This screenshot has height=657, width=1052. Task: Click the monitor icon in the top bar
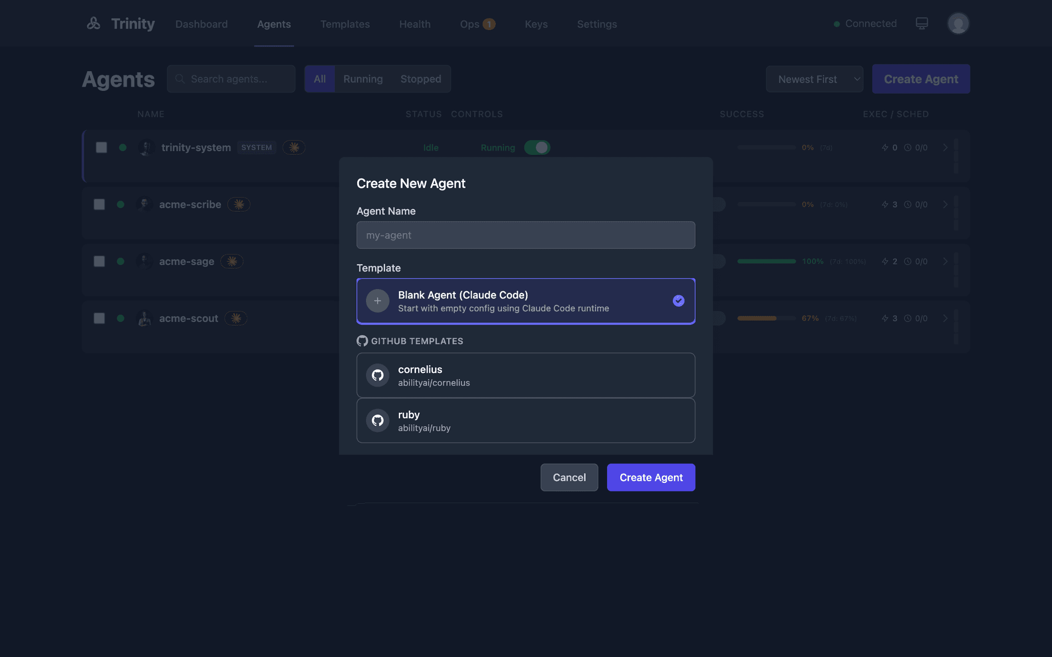click(922, 23)
